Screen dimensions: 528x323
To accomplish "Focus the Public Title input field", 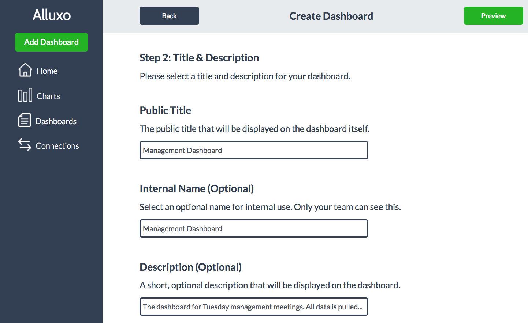I will [x=254, y=150].
